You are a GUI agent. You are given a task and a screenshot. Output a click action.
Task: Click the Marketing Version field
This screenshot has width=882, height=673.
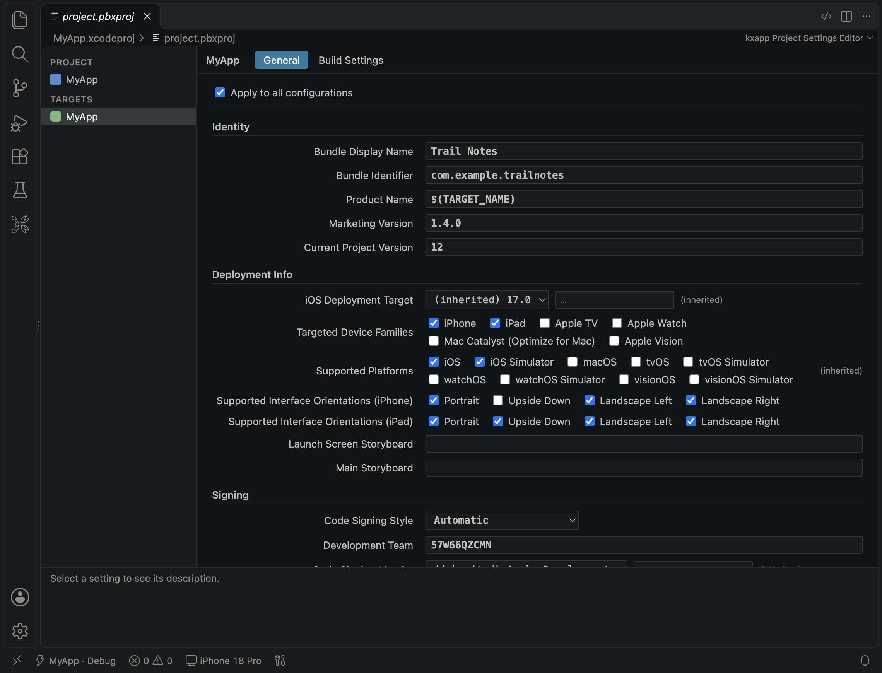tap(643, 223)
